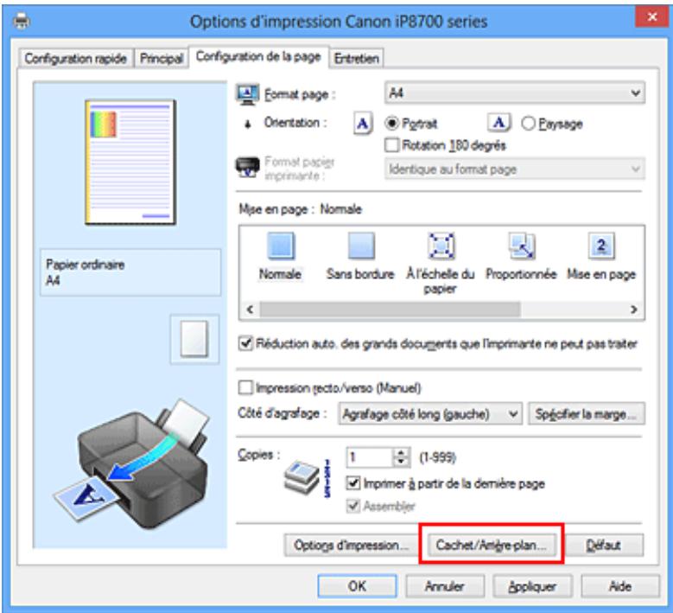Screen dimensions: 673x613
Task: Click the printer paper format icon
Action: pyautogui.click(x=248, y=168)
